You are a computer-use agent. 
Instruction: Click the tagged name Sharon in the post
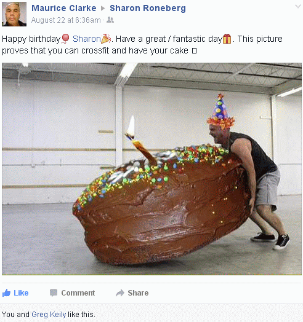pyautogui.click(x=87, y=39)
